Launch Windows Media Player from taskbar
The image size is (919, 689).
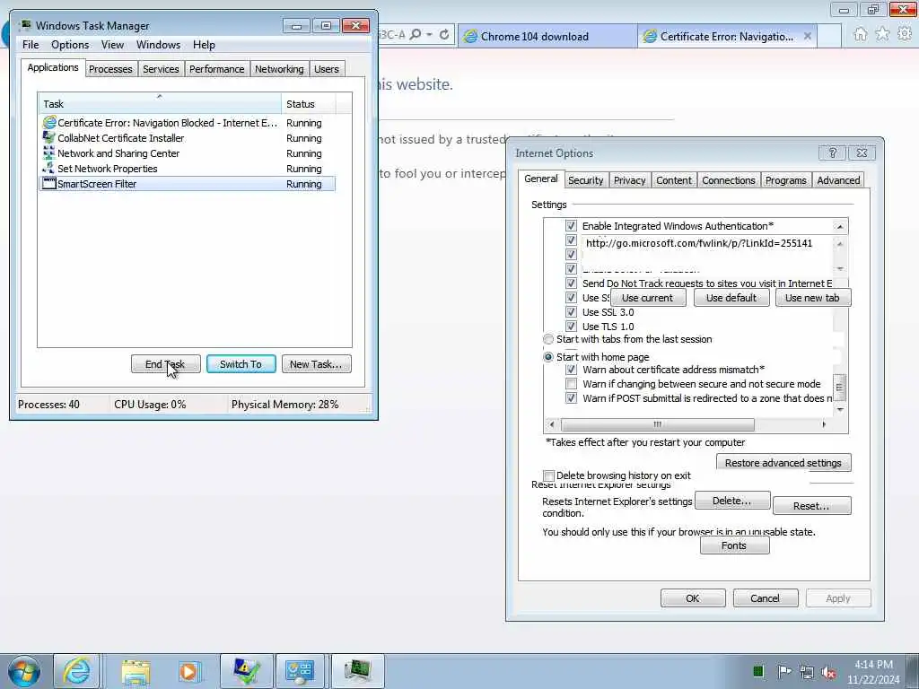tap(188, 671)
